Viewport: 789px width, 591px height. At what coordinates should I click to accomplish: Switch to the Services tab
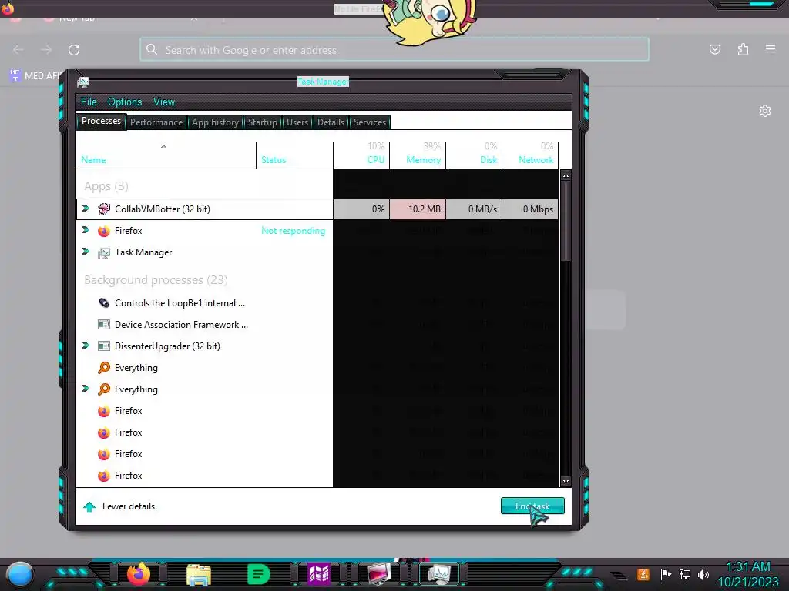click(369, 122)
